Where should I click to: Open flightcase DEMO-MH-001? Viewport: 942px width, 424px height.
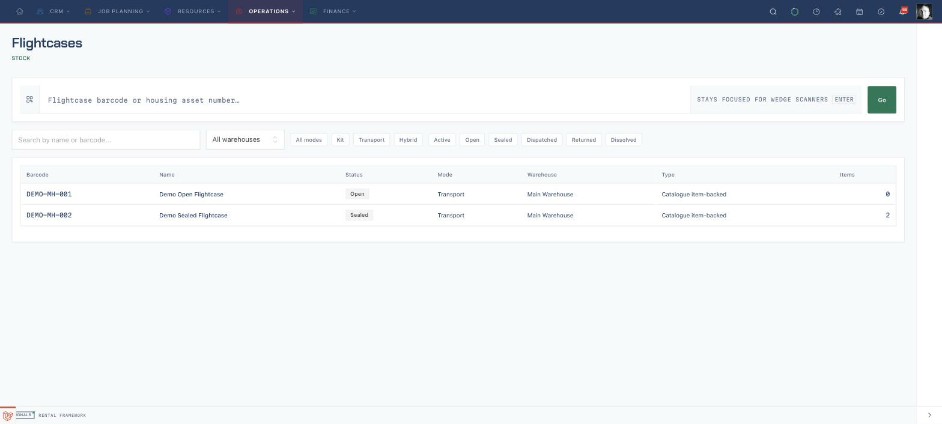click(x=49, y=194)
